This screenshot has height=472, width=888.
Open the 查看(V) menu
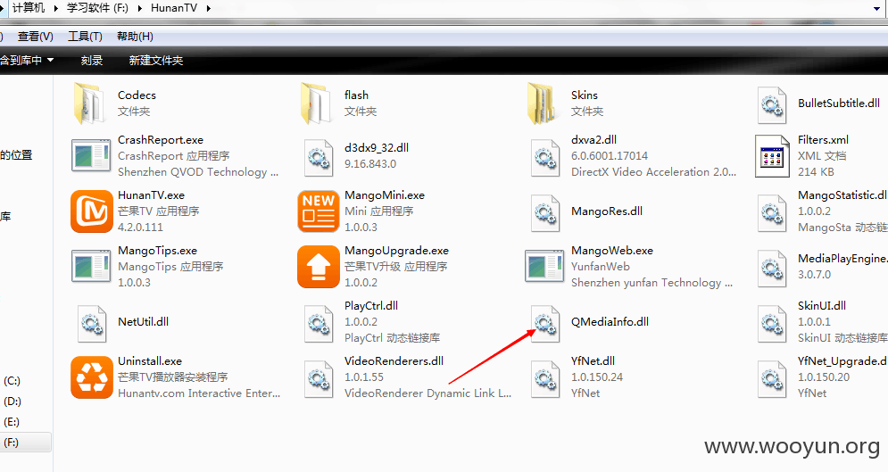pyautogui.click(x=35, y=37)
